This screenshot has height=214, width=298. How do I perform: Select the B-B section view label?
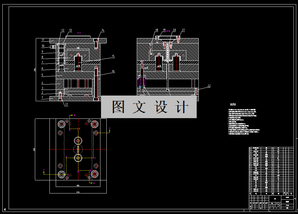[x=168, y=31]
